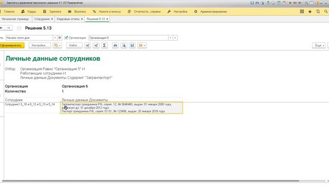Open the Еще dropdown menu
329x185 pixels.
coord(319,45)
